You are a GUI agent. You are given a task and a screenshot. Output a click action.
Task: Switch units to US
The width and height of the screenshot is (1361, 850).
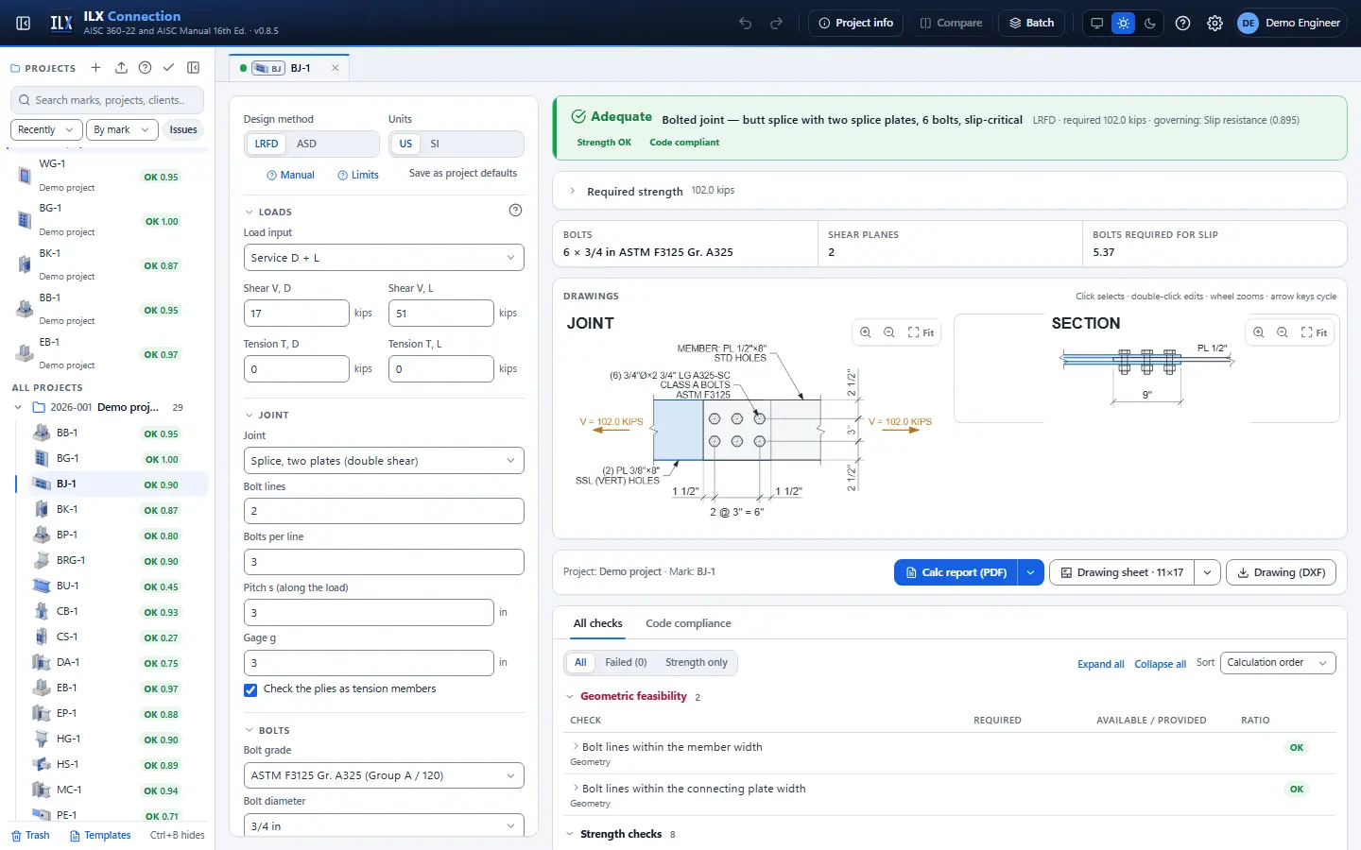pos(405,144)
